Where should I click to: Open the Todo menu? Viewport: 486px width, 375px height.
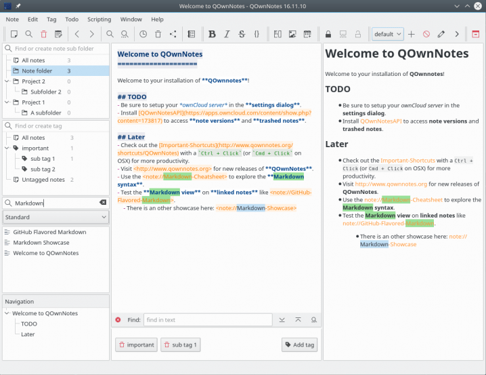(72, 19)
